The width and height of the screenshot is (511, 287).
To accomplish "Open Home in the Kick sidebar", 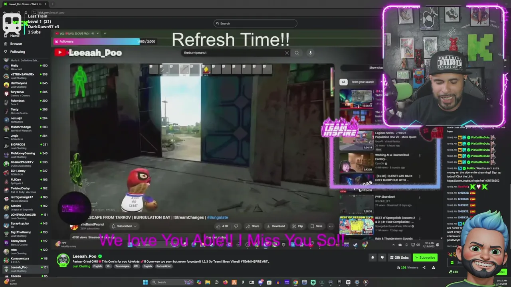I will pos(12,35).
